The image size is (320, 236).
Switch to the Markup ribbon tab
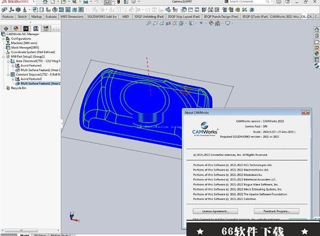36,17
